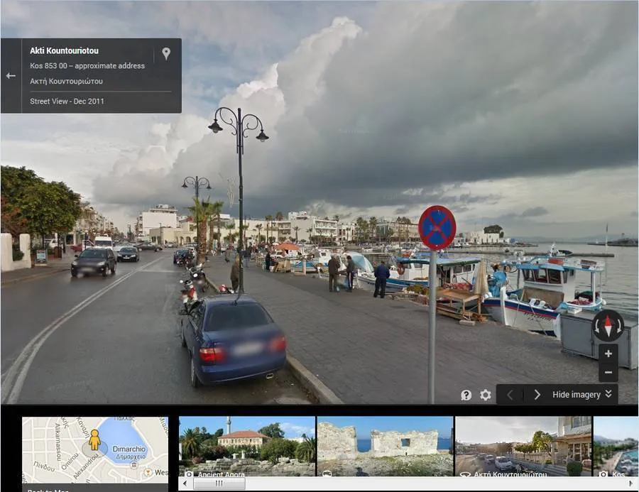Click the Alexandrou street label on mini map
This screenshot has width=639, height=492.
click(x=85, y=468)
